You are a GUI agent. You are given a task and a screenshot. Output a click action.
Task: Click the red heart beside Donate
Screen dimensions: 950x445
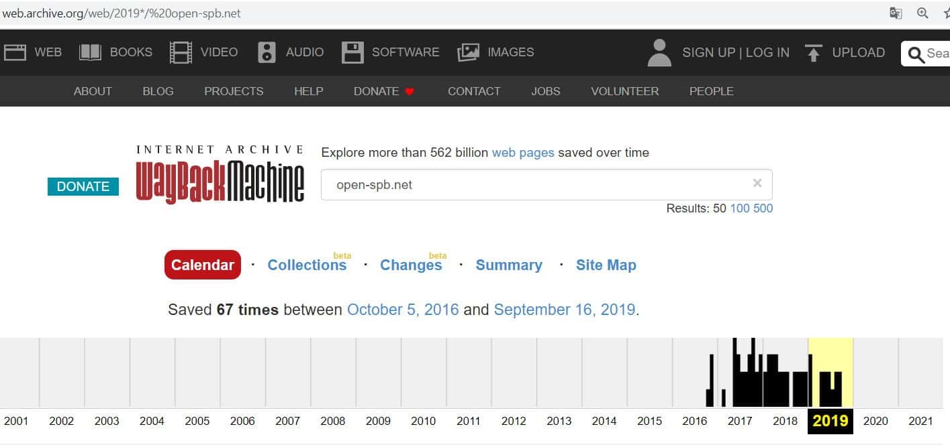coord(410,91)
